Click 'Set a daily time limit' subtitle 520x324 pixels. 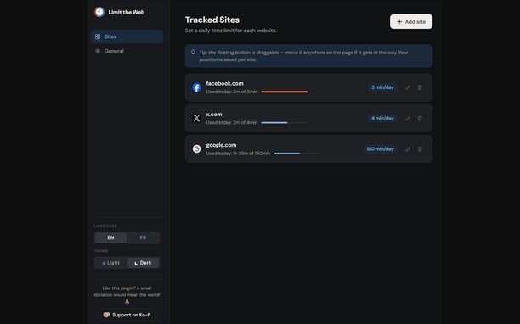click(x=231, y=31)
